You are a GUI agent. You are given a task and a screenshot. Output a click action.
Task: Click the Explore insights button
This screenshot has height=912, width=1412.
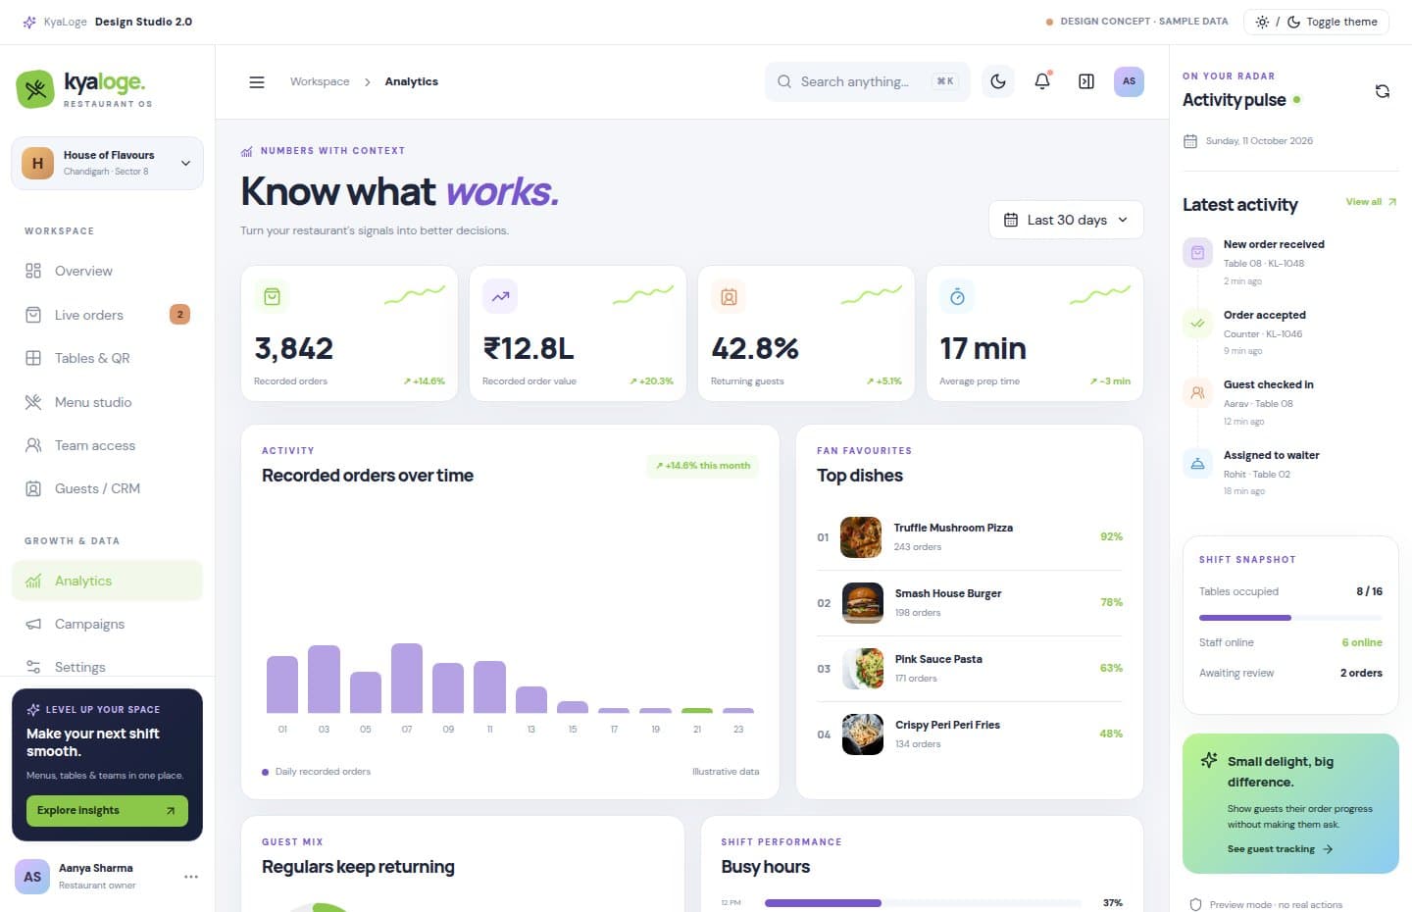click(107, 810)
